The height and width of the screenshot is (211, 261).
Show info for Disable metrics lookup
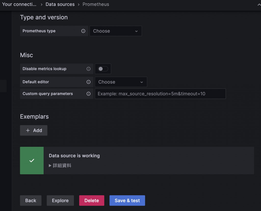[88, 69]
